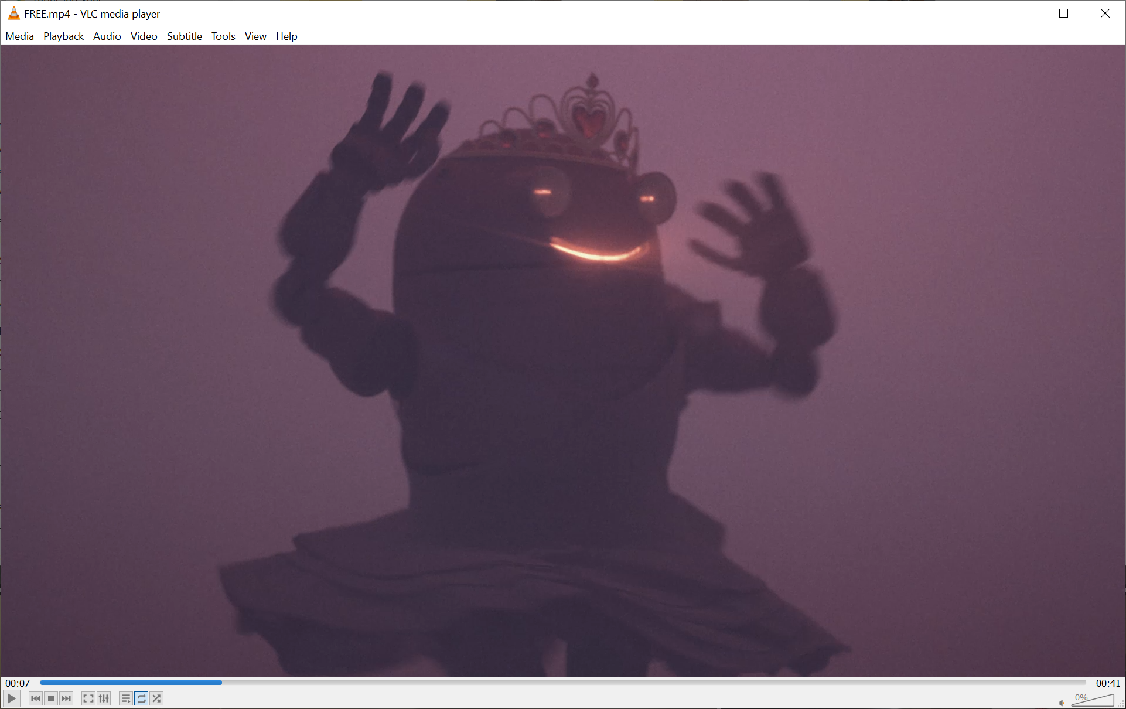Start video playback with the Play button
The image size is (1126, 709).
12,698
